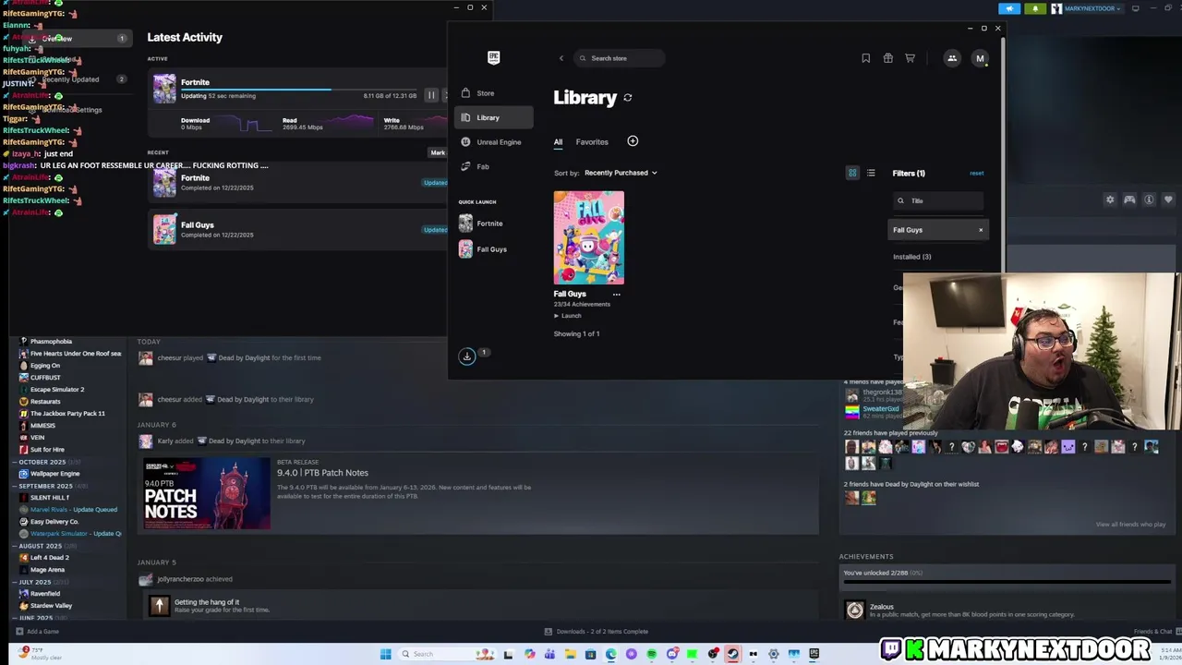Switch Epic library to list view
This screenshot has width=1182, height=665.
[870, 173]
